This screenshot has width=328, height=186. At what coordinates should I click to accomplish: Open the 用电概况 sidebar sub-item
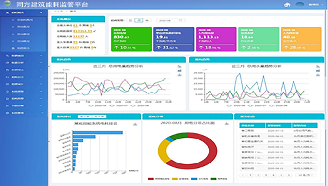[x=23, y=27]
